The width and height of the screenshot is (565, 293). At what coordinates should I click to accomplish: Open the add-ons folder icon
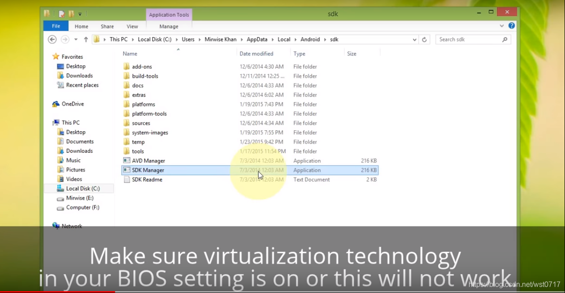(126, 67)
